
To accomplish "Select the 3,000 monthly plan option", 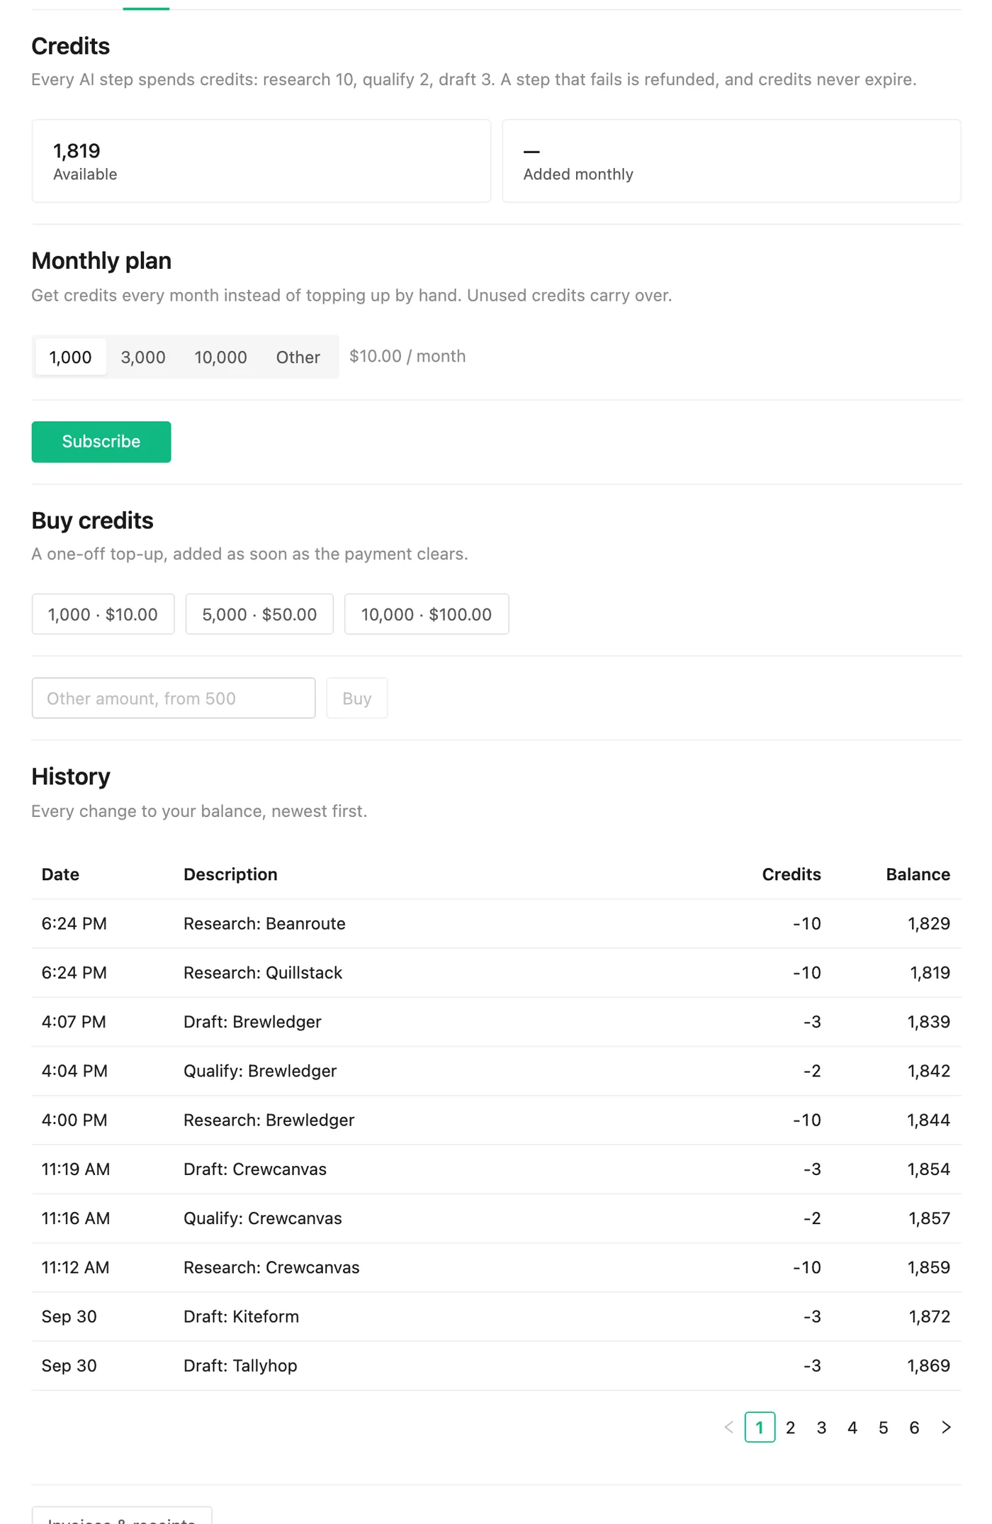I will tap(143, 357).
